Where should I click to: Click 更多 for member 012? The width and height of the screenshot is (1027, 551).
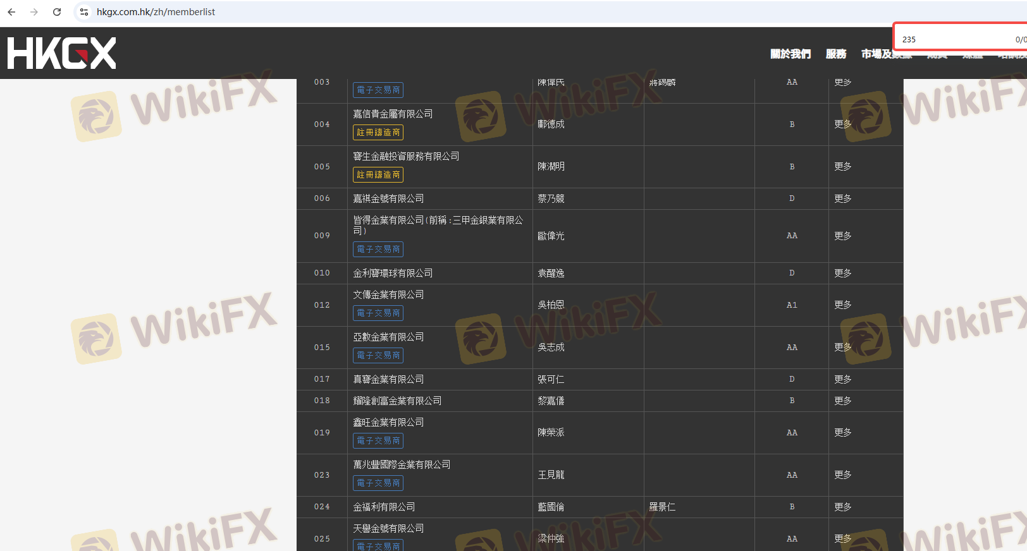[843, 305]
